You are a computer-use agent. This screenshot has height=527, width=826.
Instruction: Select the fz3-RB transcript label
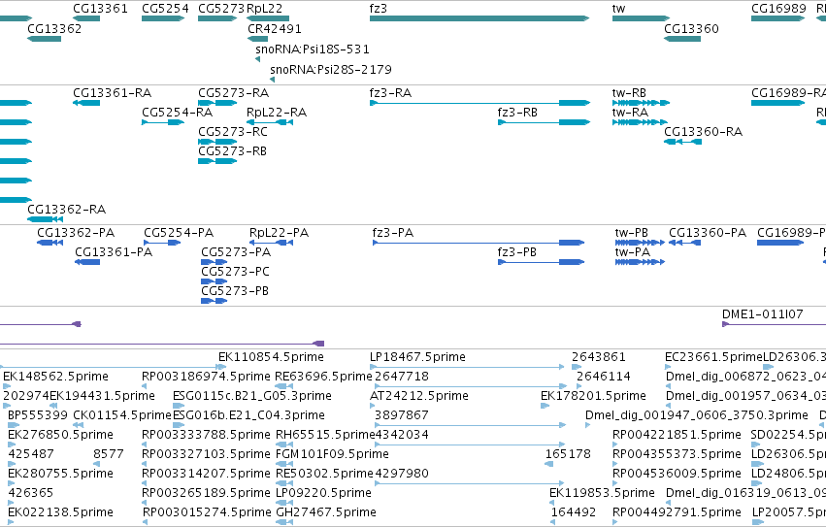tap(517, 113)
